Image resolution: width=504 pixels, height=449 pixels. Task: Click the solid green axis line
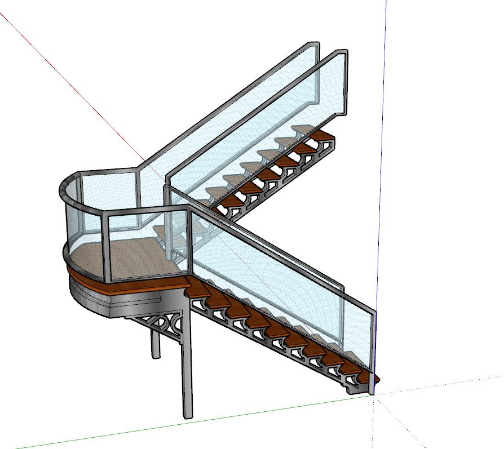169,424
